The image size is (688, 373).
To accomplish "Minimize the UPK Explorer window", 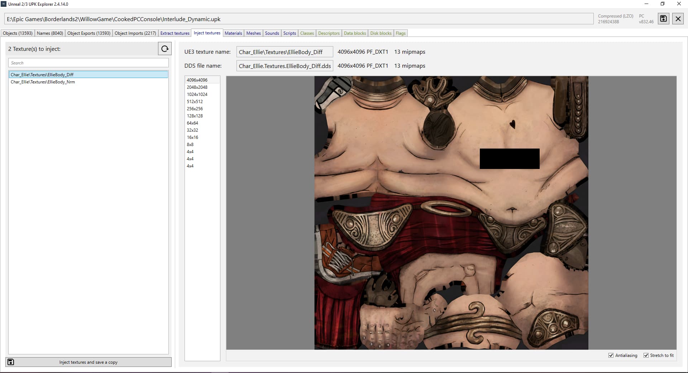I will point(646,4).
